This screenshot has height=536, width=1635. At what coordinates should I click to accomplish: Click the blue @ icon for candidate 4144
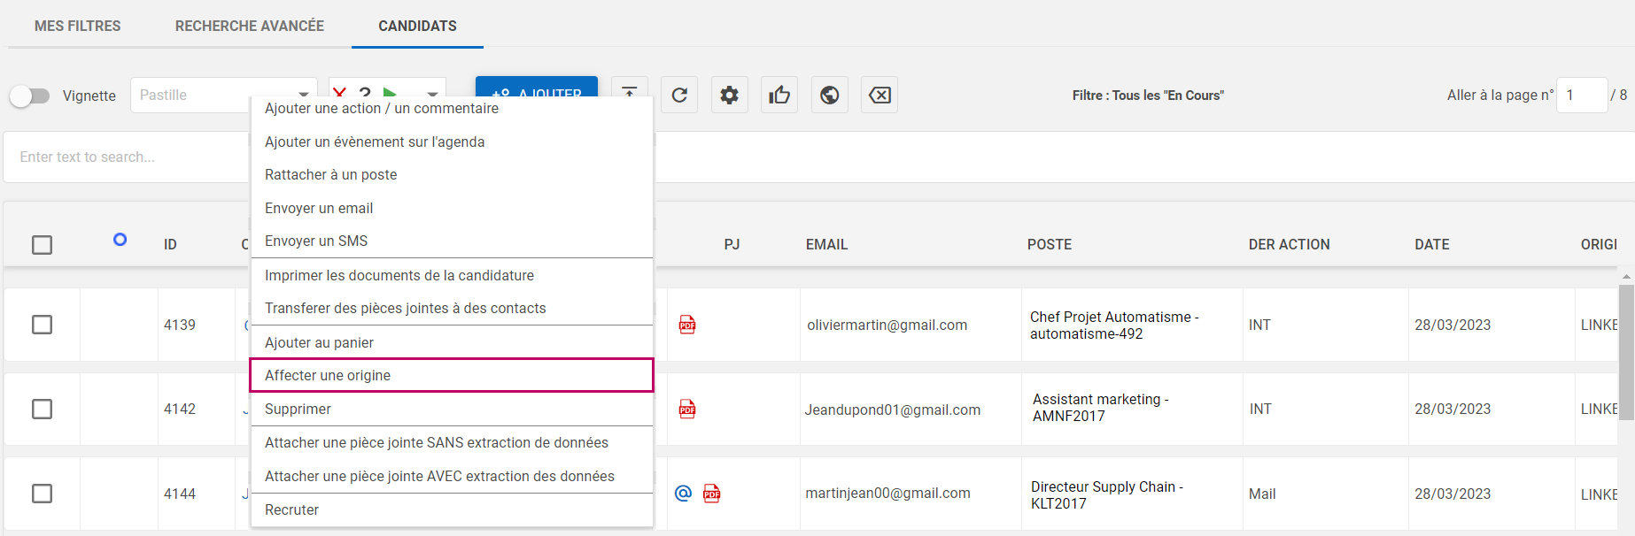tap(683, 494)
